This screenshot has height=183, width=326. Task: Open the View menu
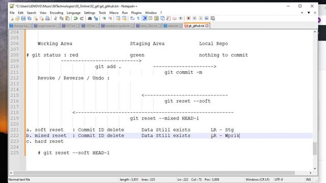(43, 13)
